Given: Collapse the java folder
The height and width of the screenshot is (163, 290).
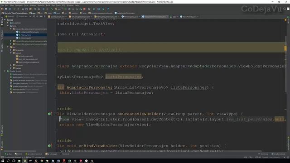Looking at the screenshot, I should (x=8, y=26).
